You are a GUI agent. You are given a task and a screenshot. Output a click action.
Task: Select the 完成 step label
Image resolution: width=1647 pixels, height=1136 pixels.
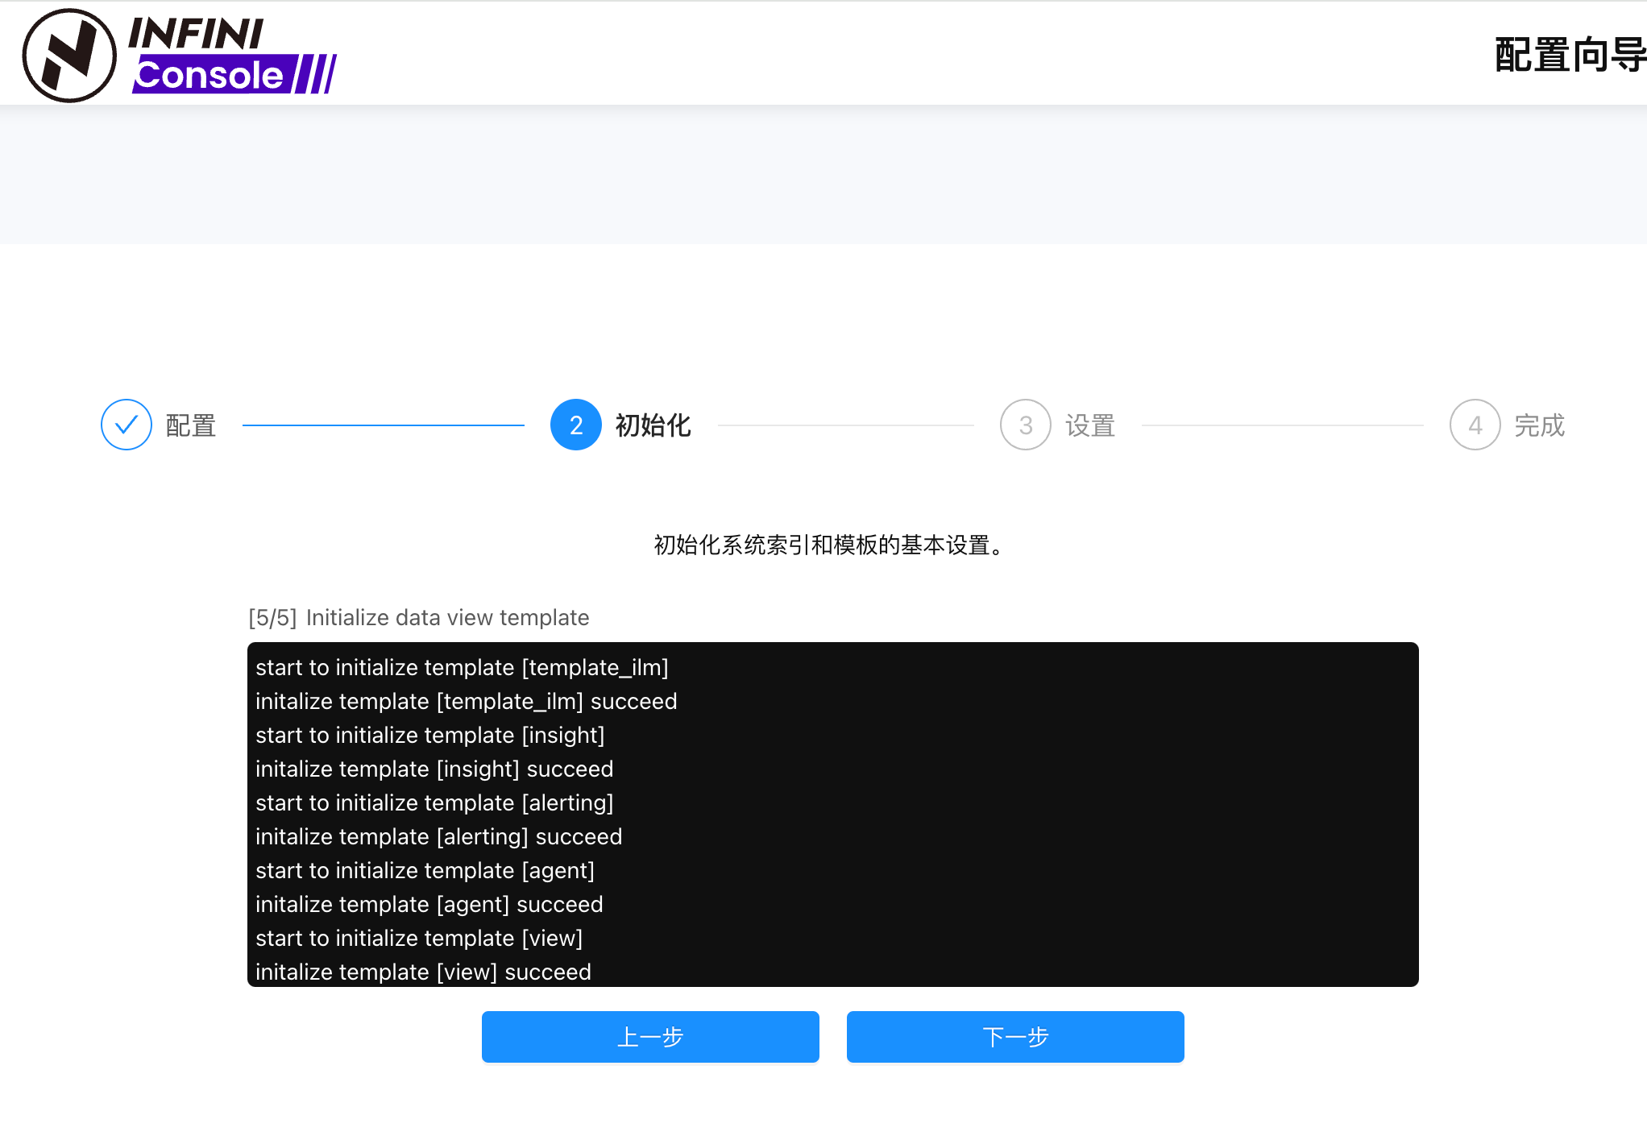pos(1539,425)
